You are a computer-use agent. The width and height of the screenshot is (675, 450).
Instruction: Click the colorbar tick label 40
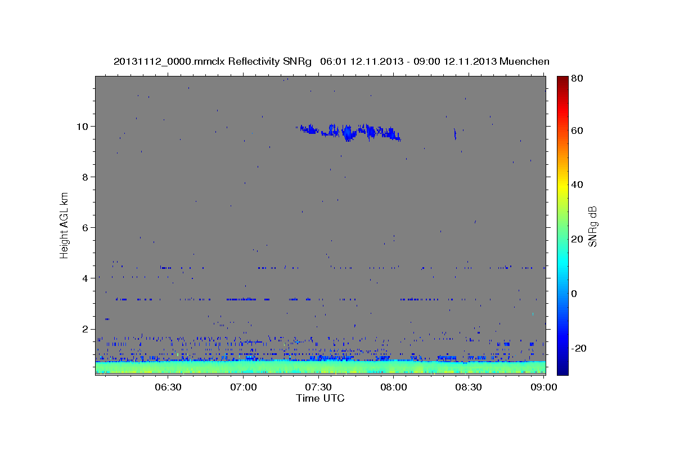[x=577, y=184]
